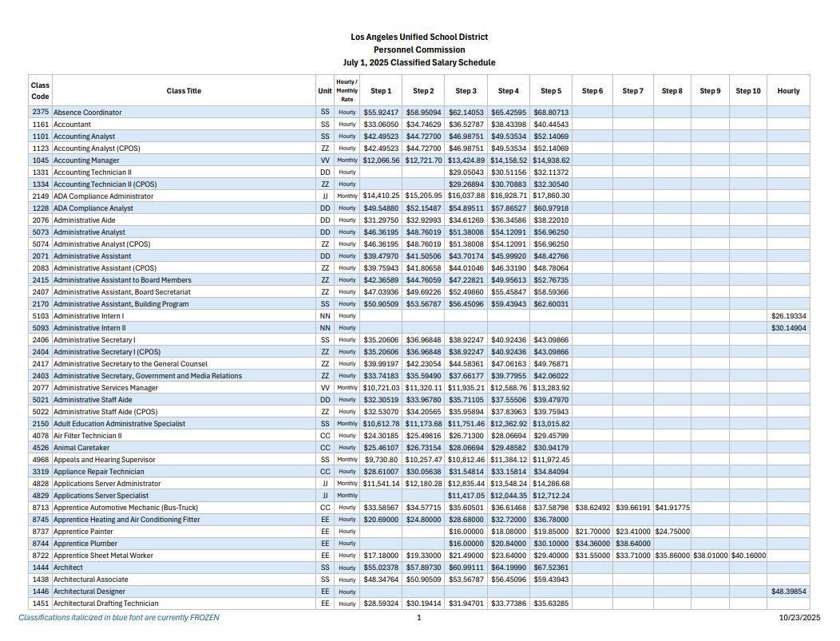Image resolution: width=840 pixels, height=641 pixels.
Task: Click Administrative Intern I hourly rate $26.19334
Action: pos(788,316)
